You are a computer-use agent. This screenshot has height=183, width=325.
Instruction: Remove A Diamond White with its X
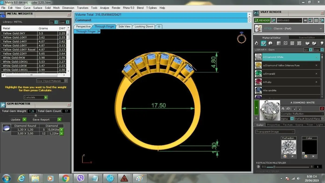[x=316, y=57]
